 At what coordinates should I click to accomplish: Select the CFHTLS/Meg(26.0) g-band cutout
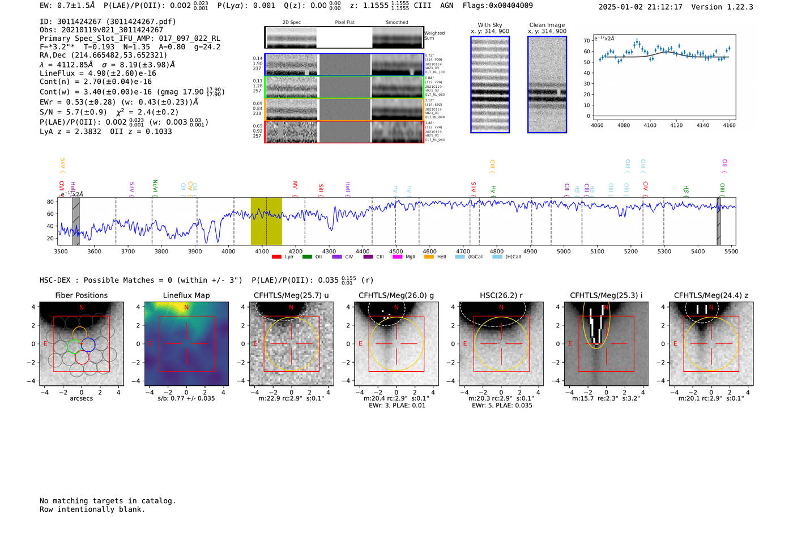pos(396,344)
